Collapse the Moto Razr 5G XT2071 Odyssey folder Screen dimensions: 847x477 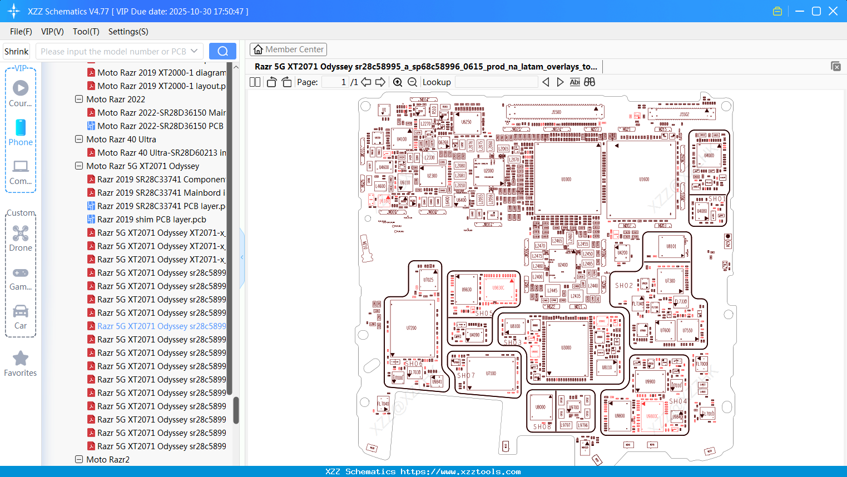coord(79,166)
